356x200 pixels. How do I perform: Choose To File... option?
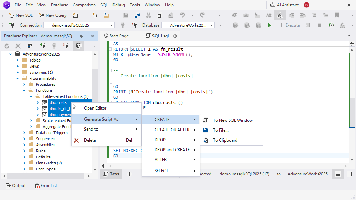pyautogui.click(x=232, y=130)
